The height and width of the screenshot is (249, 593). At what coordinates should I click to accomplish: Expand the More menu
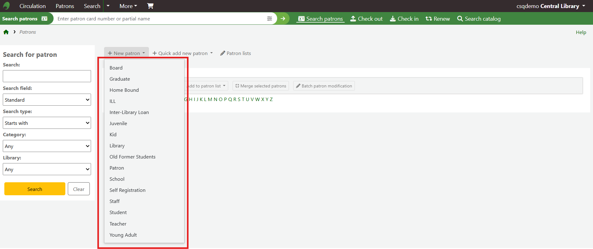pyautogui.click(x=128, y=6)
